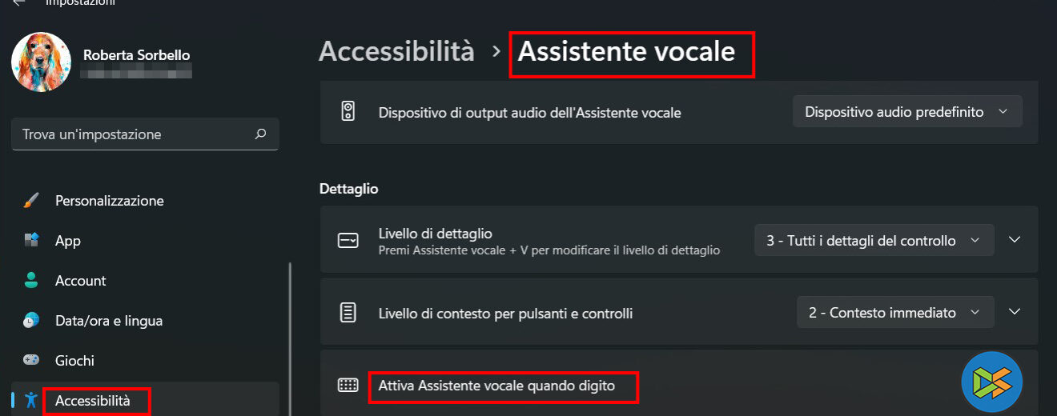Click the App sidebar icon
1057x416 pixels.
pos(31,241)
